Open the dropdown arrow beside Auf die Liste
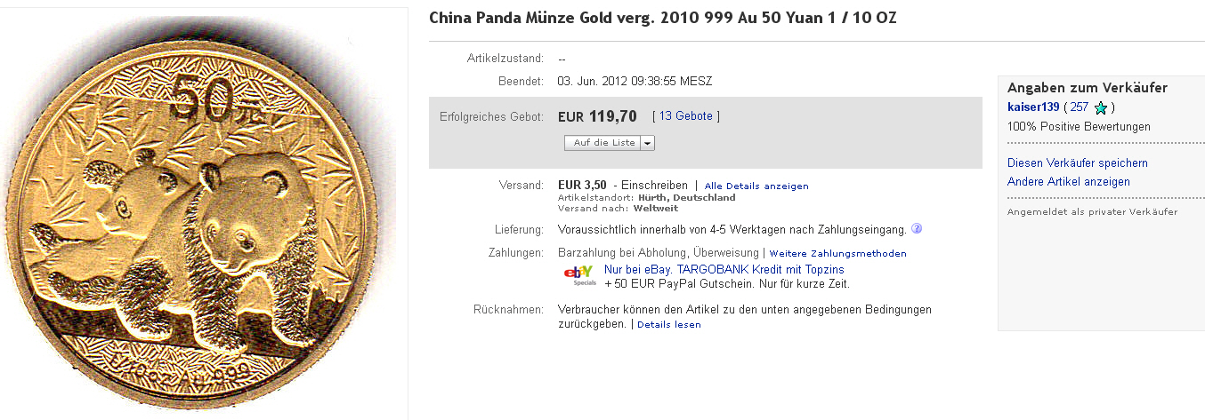Viewport: 1205px width, 420px height. (x=647, y=142)
